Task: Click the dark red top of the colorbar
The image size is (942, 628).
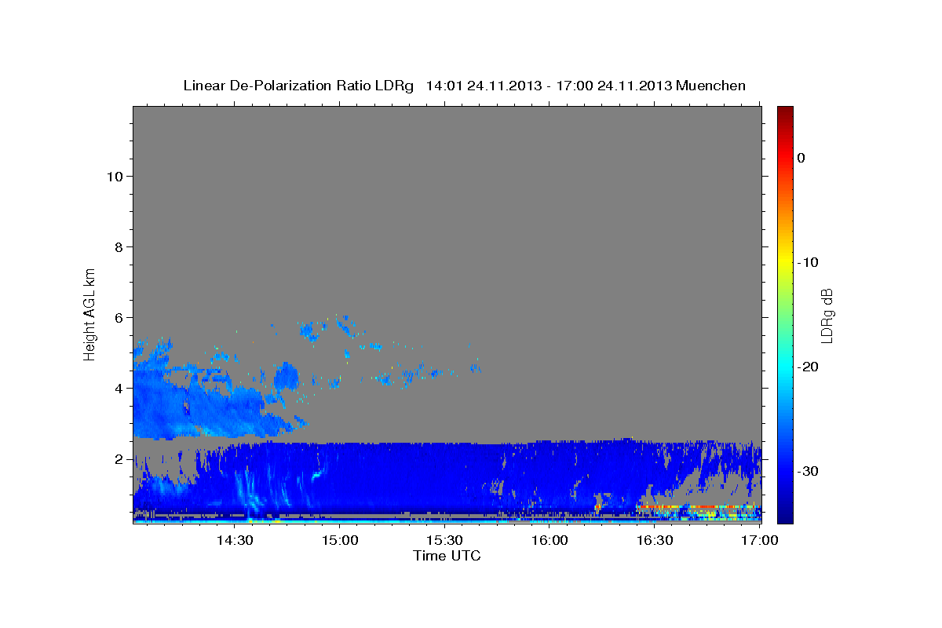Action: click(x=785, y=112)
